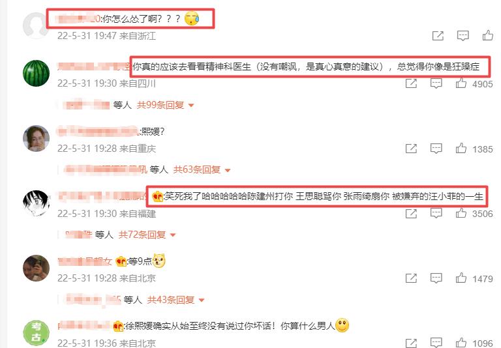The image size is (501, 348).
Task: Expand 共43条回复 replies
Action: (175, 300)
